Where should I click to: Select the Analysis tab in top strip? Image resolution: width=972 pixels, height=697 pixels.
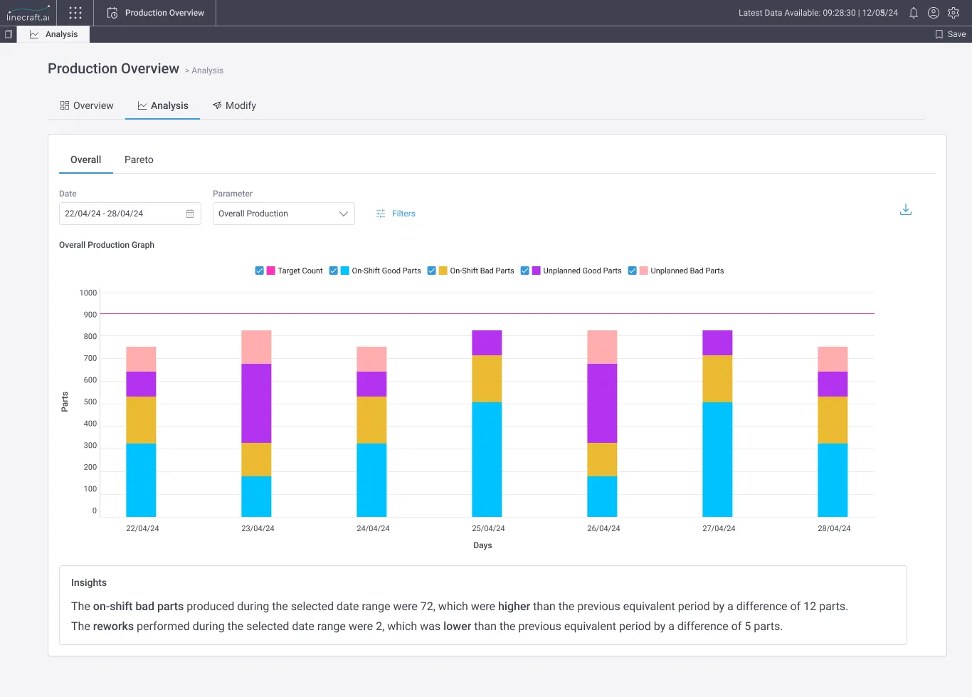tap(53, 34)
